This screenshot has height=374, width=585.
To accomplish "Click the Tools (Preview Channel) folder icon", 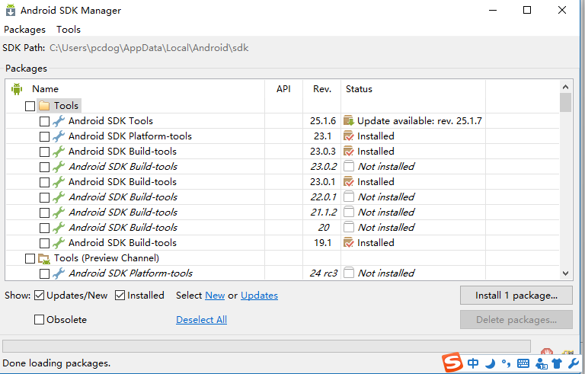I will click(x=44, y=258).
